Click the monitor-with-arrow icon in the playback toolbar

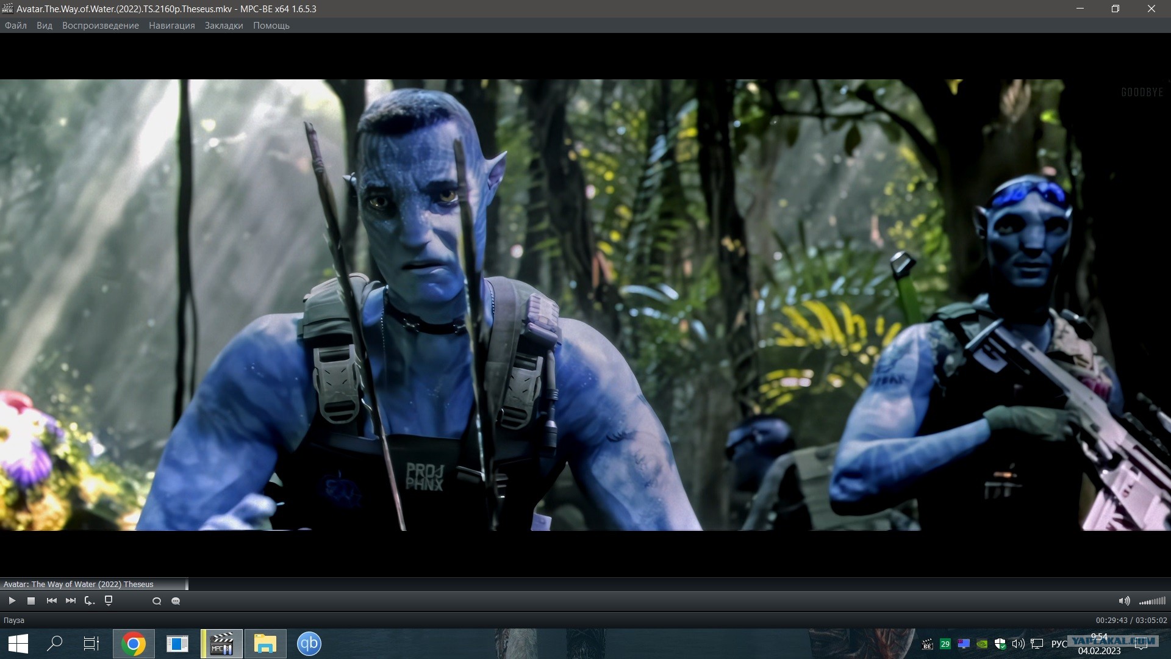(x=109, y=601)
